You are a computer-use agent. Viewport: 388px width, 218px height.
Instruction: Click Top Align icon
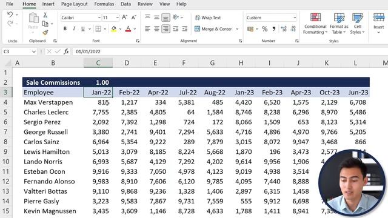coord(147,18)
